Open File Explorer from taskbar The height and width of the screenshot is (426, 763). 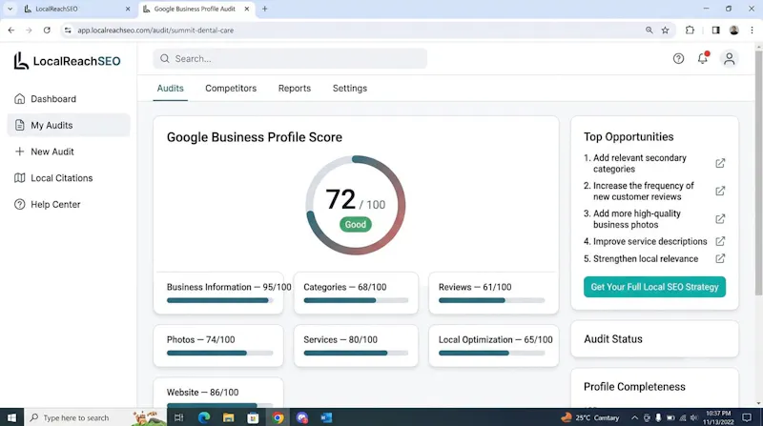228,417
